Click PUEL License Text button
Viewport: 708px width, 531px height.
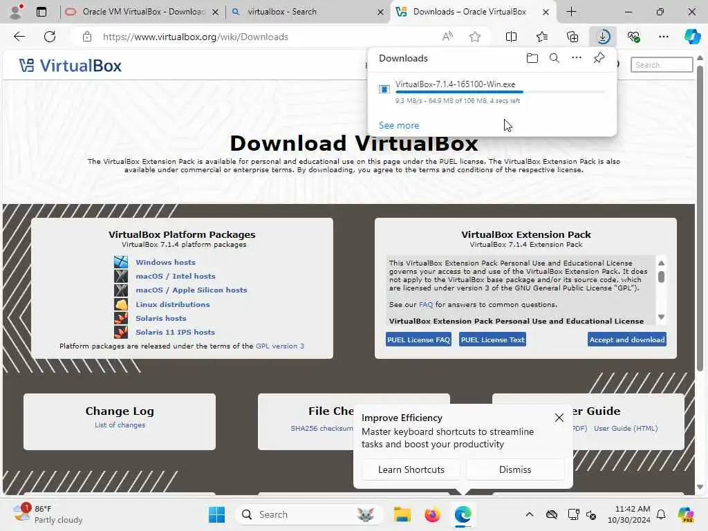(x=492, y=339)
